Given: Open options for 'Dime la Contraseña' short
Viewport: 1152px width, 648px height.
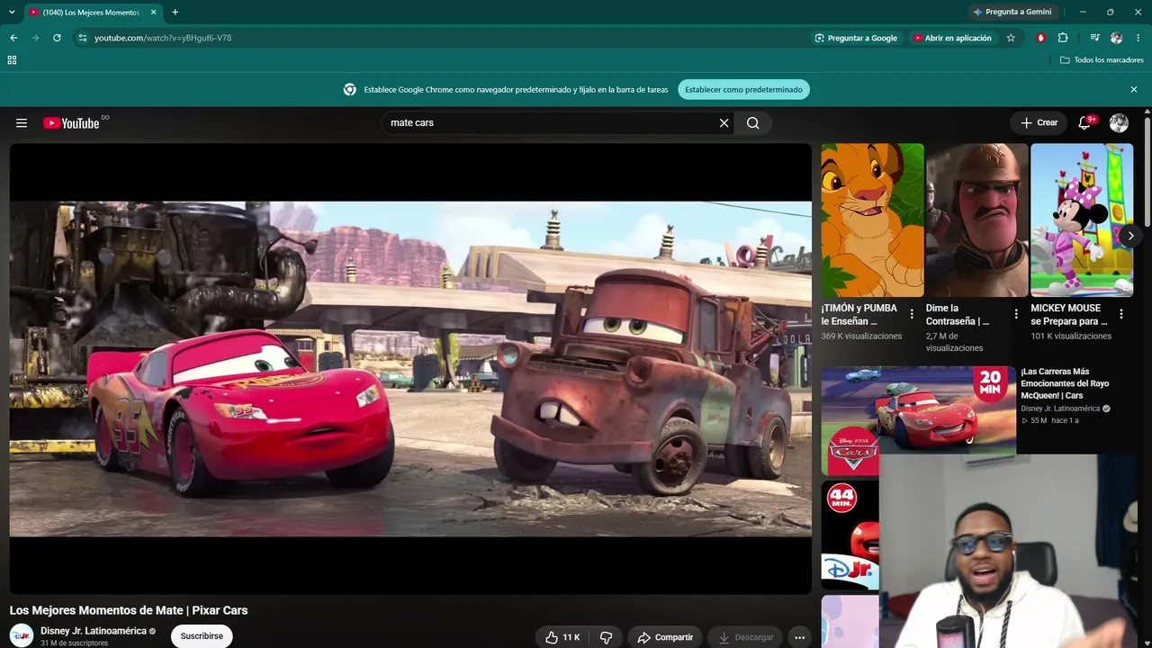Looking at the screenshot, I should 1016,314.
